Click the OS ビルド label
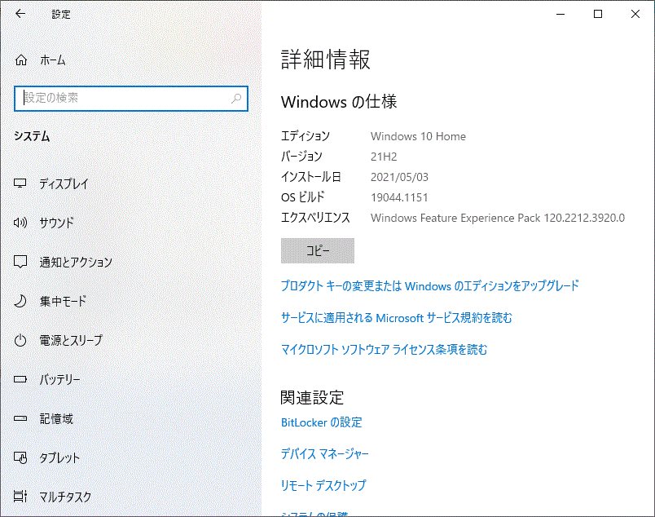The height and width of the screenshot is (517, 655). pyautogui.click(x=303, y=197)
